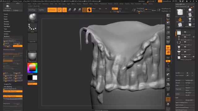Toggle visibility eye of PM3D_Plane3D1_0
This screenshot has width=198, height=111.
coord(194,37)
